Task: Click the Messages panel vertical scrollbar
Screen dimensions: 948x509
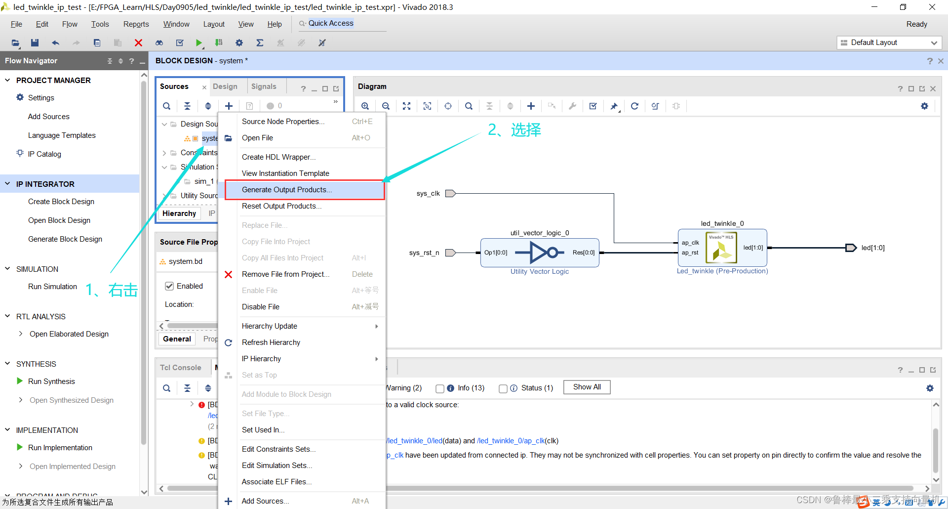Action: [936, 450]
